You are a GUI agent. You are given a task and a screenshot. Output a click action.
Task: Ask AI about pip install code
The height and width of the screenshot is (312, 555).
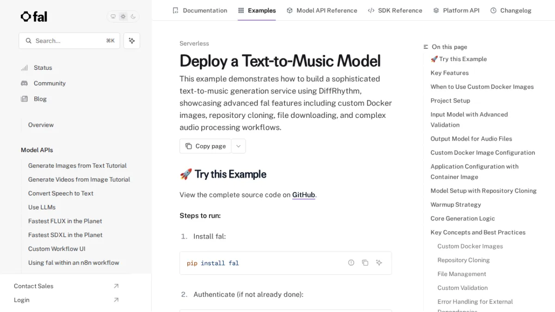(x=379, y=263)
